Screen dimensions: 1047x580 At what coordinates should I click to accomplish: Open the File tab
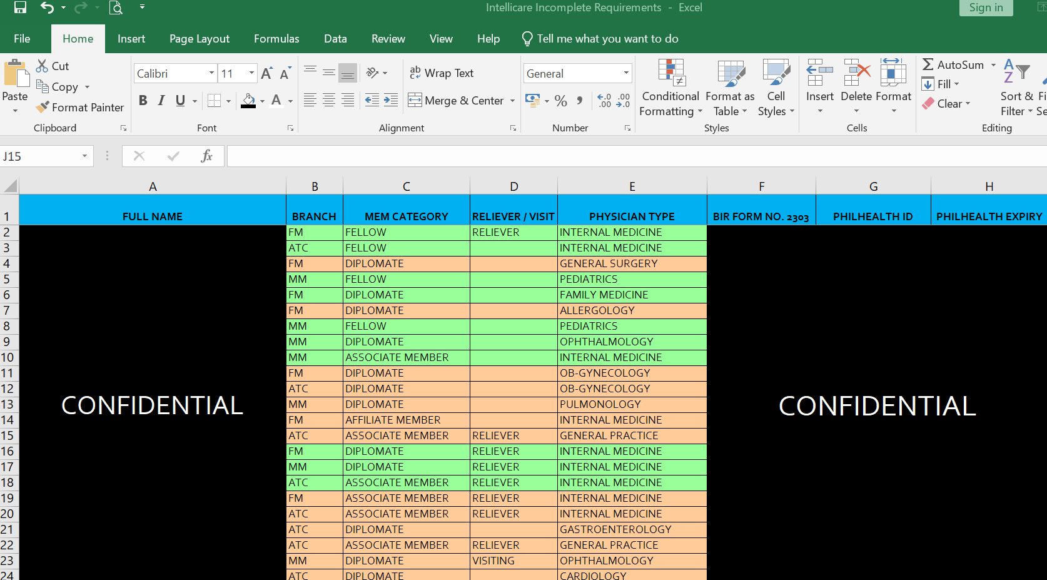point(22,38)
